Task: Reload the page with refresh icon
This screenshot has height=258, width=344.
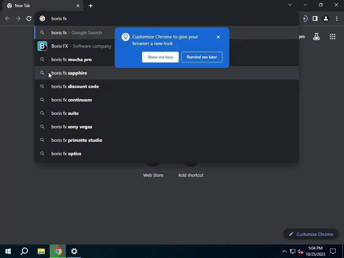Action: (x=29, y=19)
